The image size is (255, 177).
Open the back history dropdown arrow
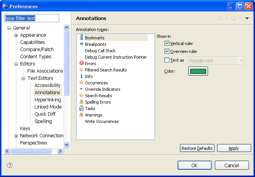[226, 18]
